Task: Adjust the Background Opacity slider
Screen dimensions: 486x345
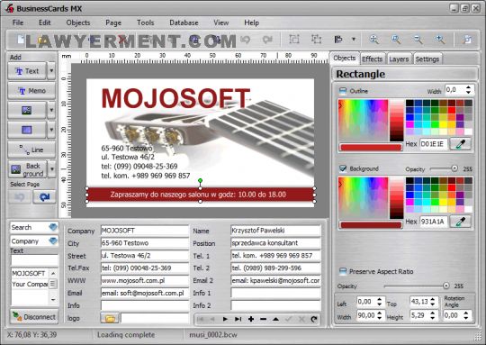Action: tap(454, 168)
